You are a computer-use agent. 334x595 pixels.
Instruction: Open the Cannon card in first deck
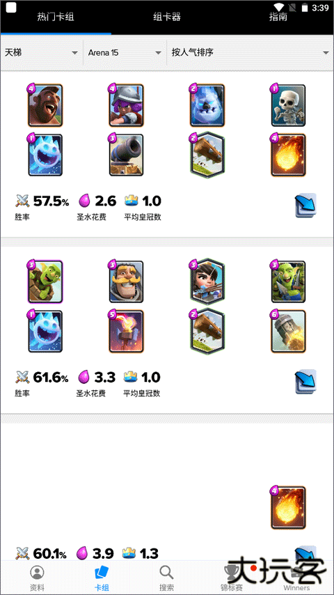click(x=126, y=155)
